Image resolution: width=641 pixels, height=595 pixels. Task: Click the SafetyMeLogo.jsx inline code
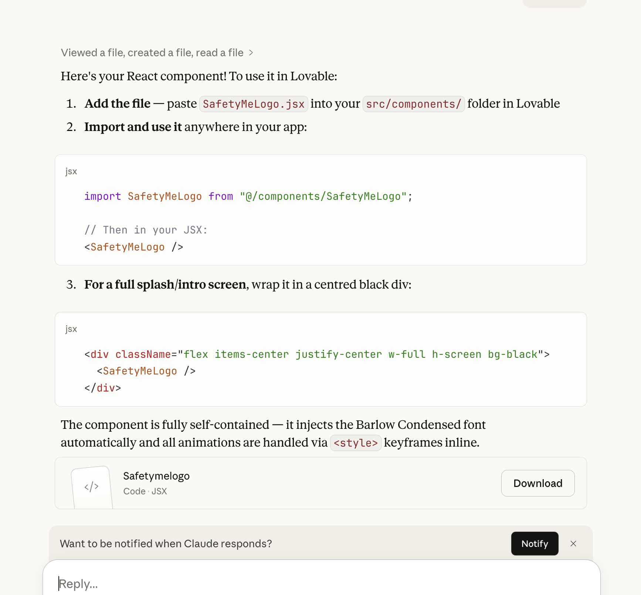[x=254, y=104]
